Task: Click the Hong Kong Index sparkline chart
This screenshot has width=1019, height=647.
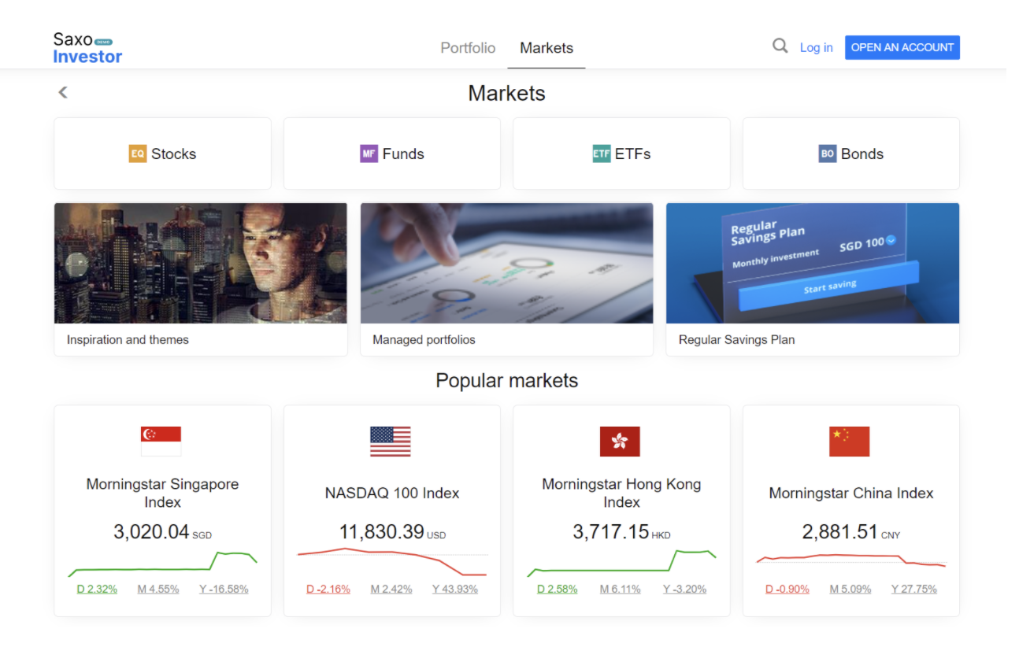Action: click(621, 564)
